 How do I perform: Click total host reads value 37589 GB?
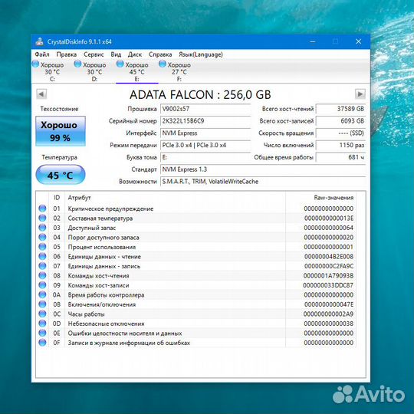[341, 109]
